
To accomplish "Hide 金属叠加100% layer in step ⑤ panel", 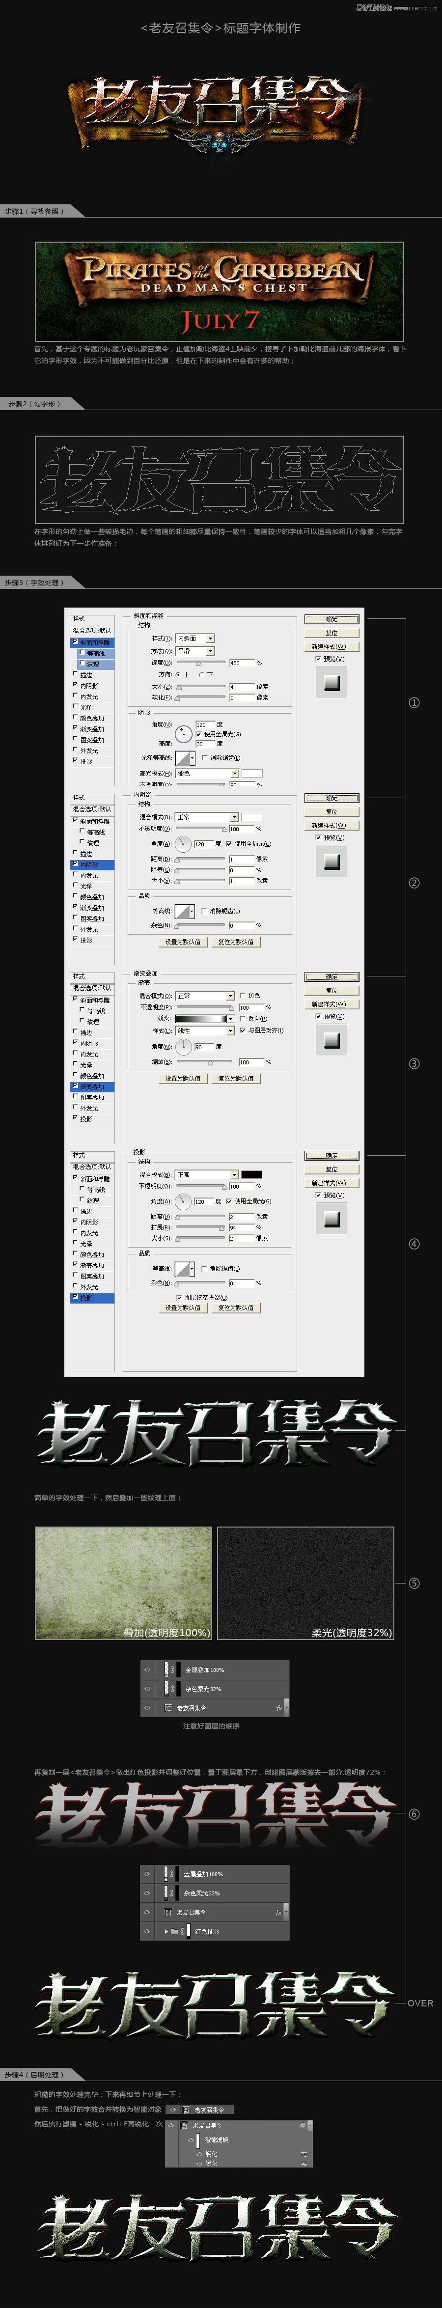I will [x=148, y=1670].
